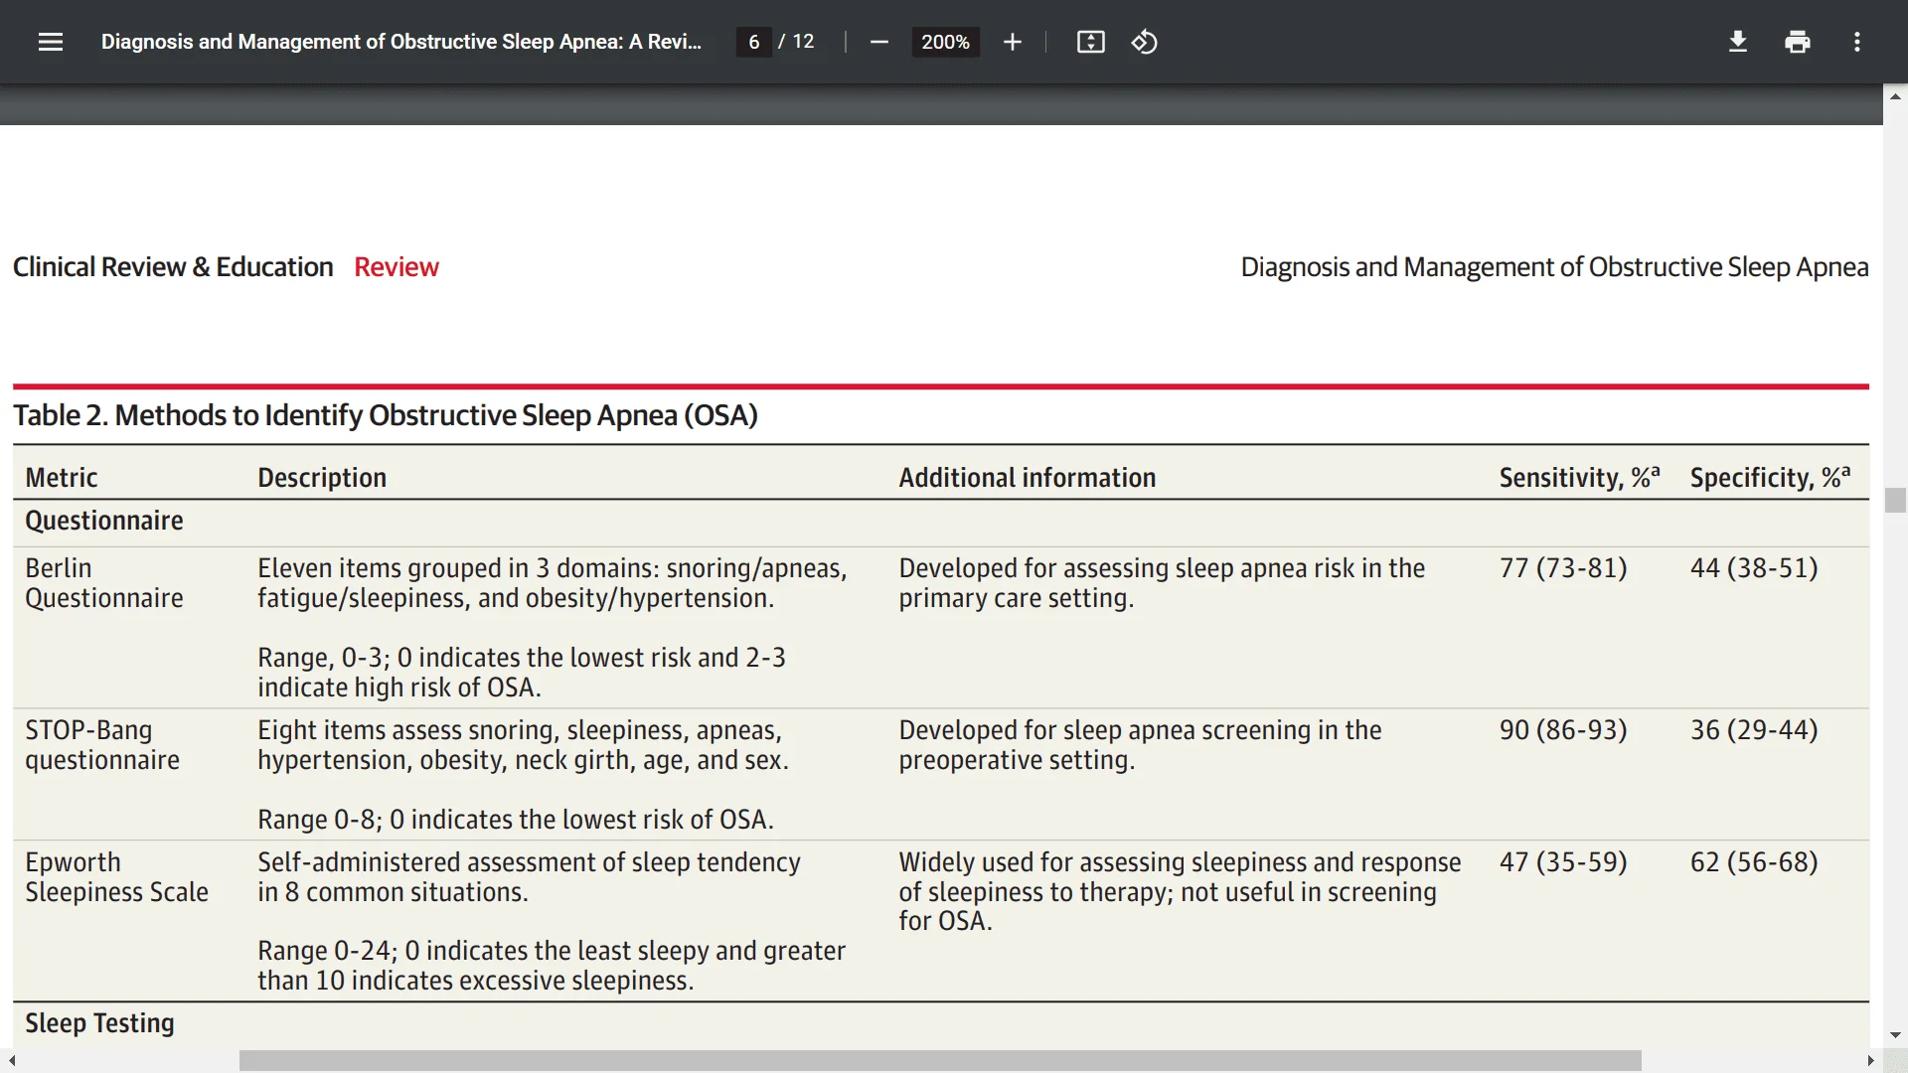This screenshot has width=1908, height=1073.
Task: Click the 'Sleep Testing' section row
Action: pyautogui.click(x=941, y=1024)
